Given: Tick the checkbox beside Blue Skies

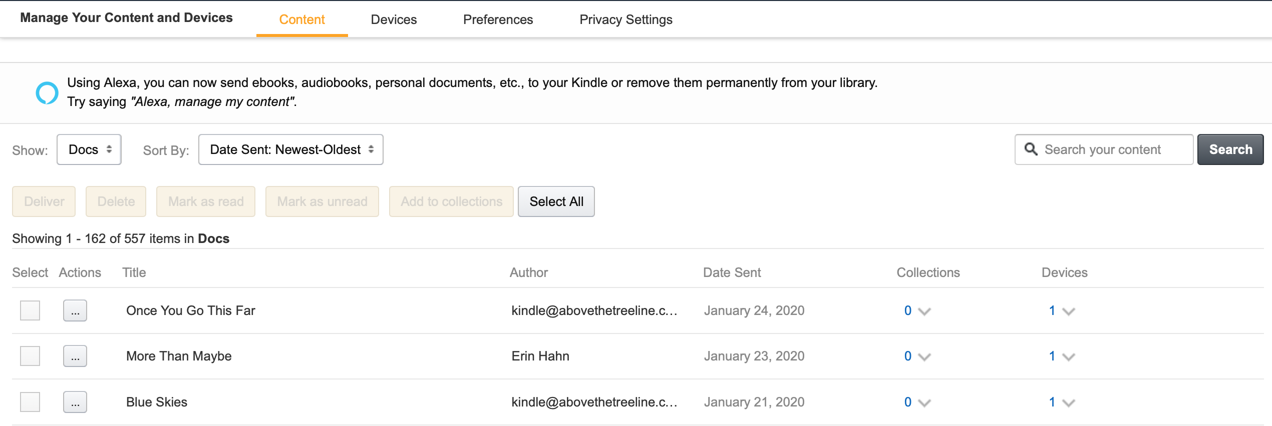Looking at the screenshot, I should [30, 401].
